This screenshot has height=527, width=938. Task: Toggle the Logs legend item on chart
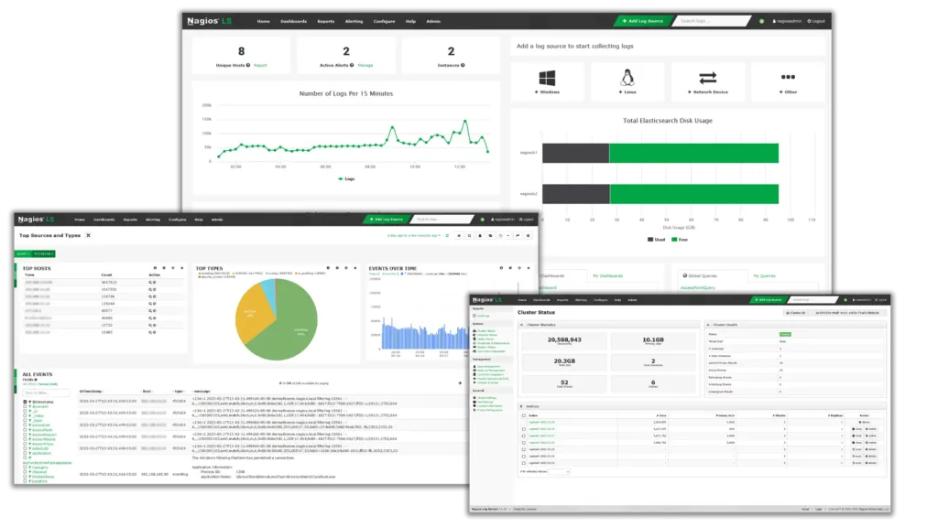[x=346, y=178]
